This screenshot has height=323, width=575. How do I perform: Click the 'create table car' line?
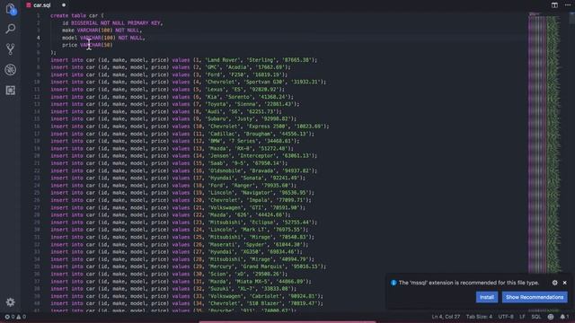pyautogui.click(x=77, y=16)
